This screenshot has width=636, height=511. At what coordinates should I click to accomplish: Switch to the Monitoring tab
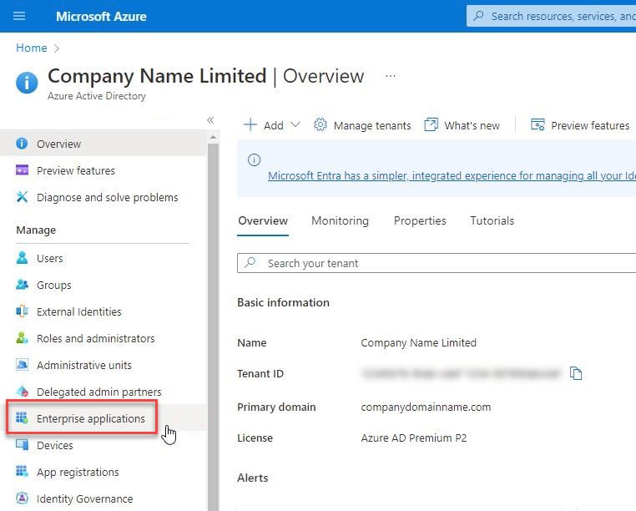click(340, 220)
